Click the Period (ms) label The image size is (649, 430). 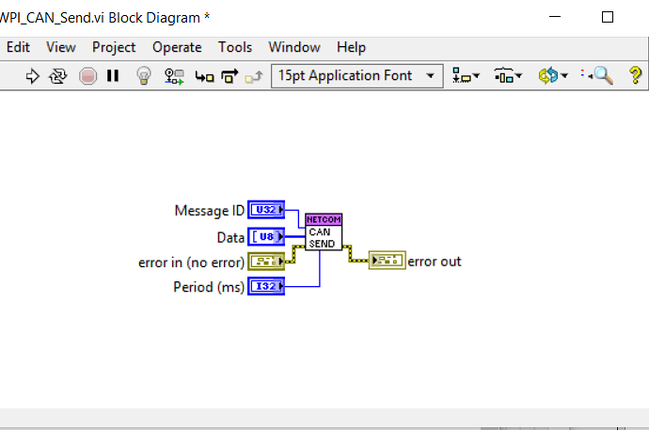[x=209, y=287]
